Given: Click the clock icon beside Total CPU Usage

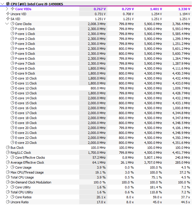Looking at the screenshot, I should pyautogui.click(x=8, y=177).
